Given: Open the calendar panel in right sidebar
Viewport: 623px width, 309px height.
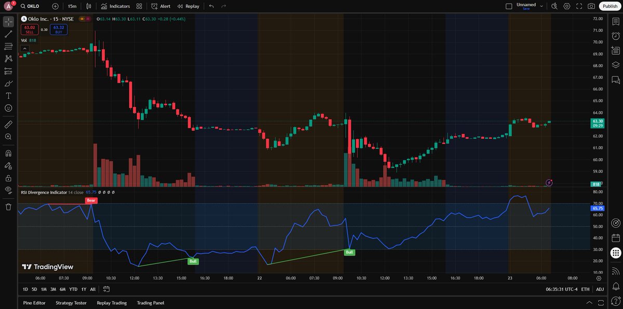Looking at the screenshot, I should tap(616, 238).
